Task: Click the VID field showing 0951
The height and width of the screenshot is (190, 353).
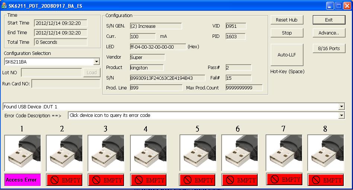Action: coord(236,26)
